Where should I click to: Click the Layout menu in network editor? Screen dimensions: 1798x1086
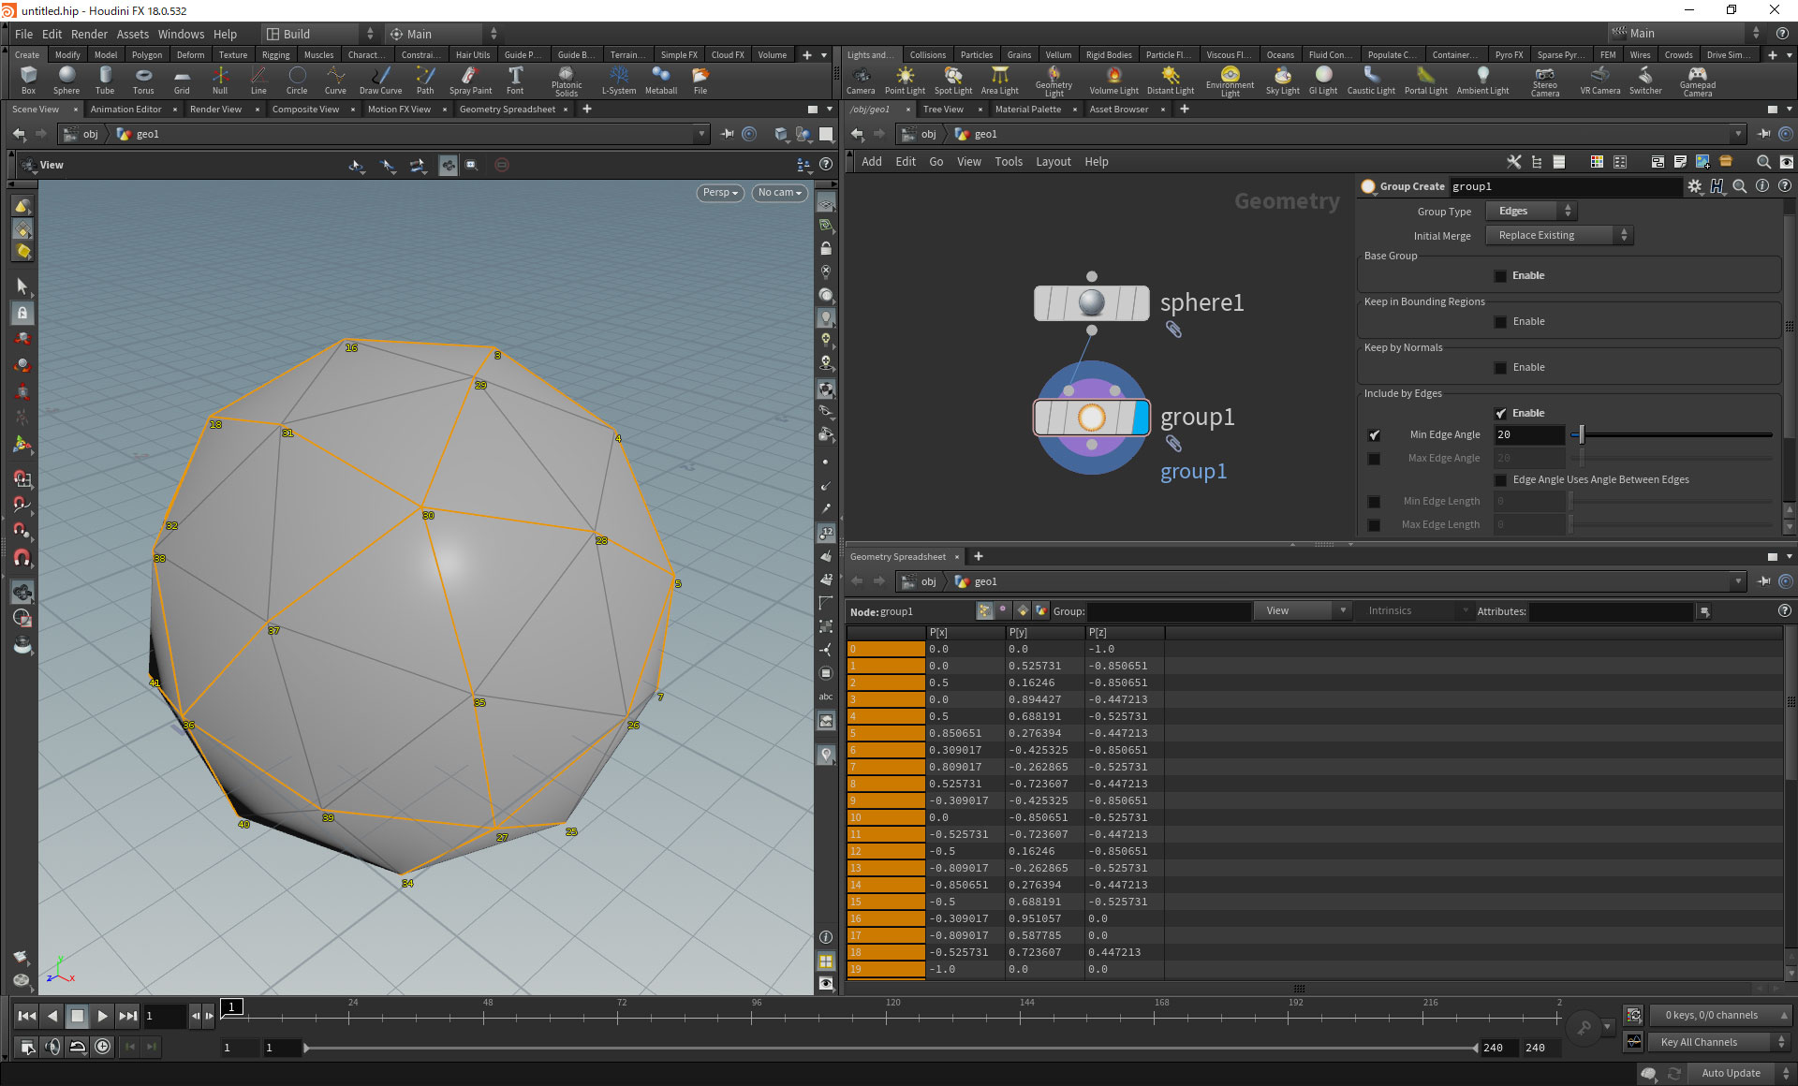[x=1053, y=162]
